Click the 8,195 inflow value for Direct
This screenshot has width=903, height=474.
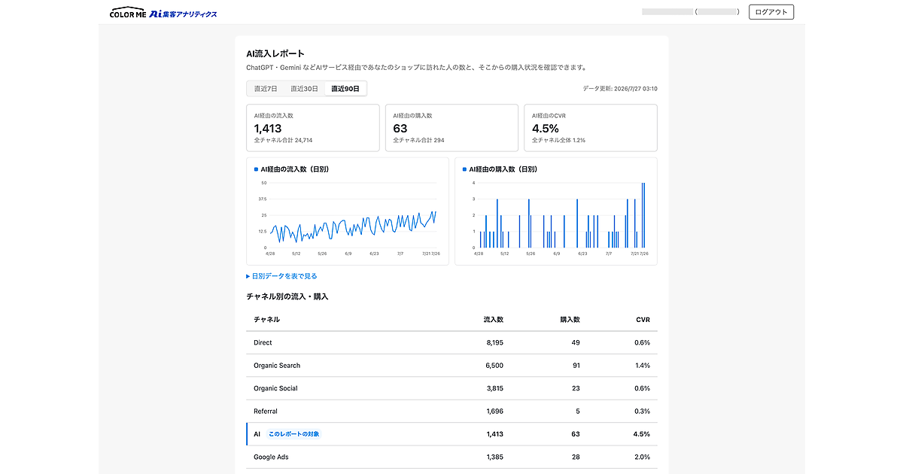pos(494,342)
